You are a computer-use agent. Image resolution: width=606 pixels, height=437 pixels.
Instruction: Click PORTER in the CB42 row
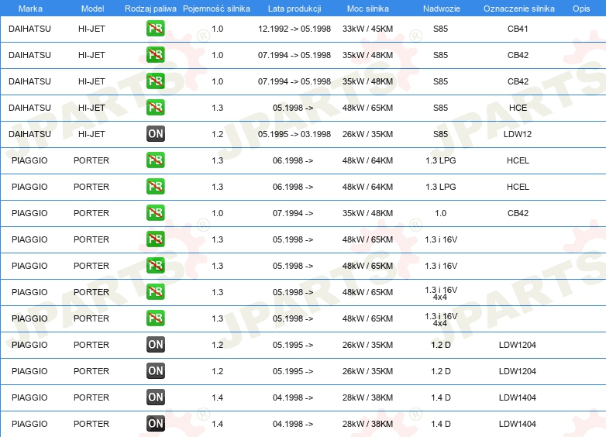91,213
